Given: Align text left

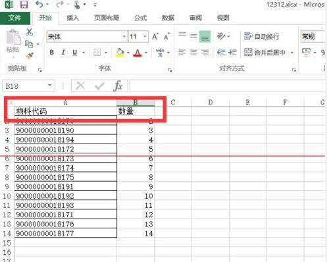Looking at the screenshot, I should (182, 53).
